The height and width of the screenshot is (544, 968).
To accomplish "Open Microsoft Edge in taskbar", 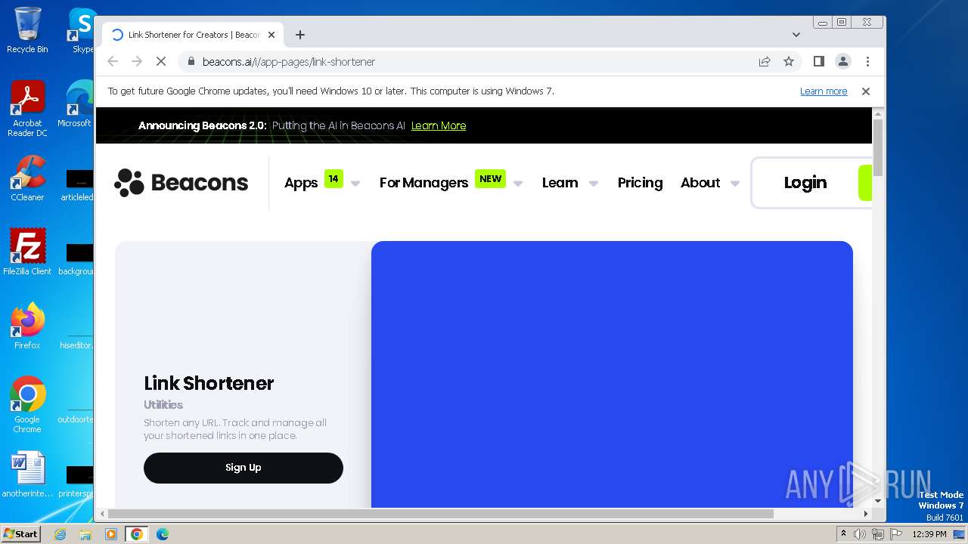I will [162, 534].
